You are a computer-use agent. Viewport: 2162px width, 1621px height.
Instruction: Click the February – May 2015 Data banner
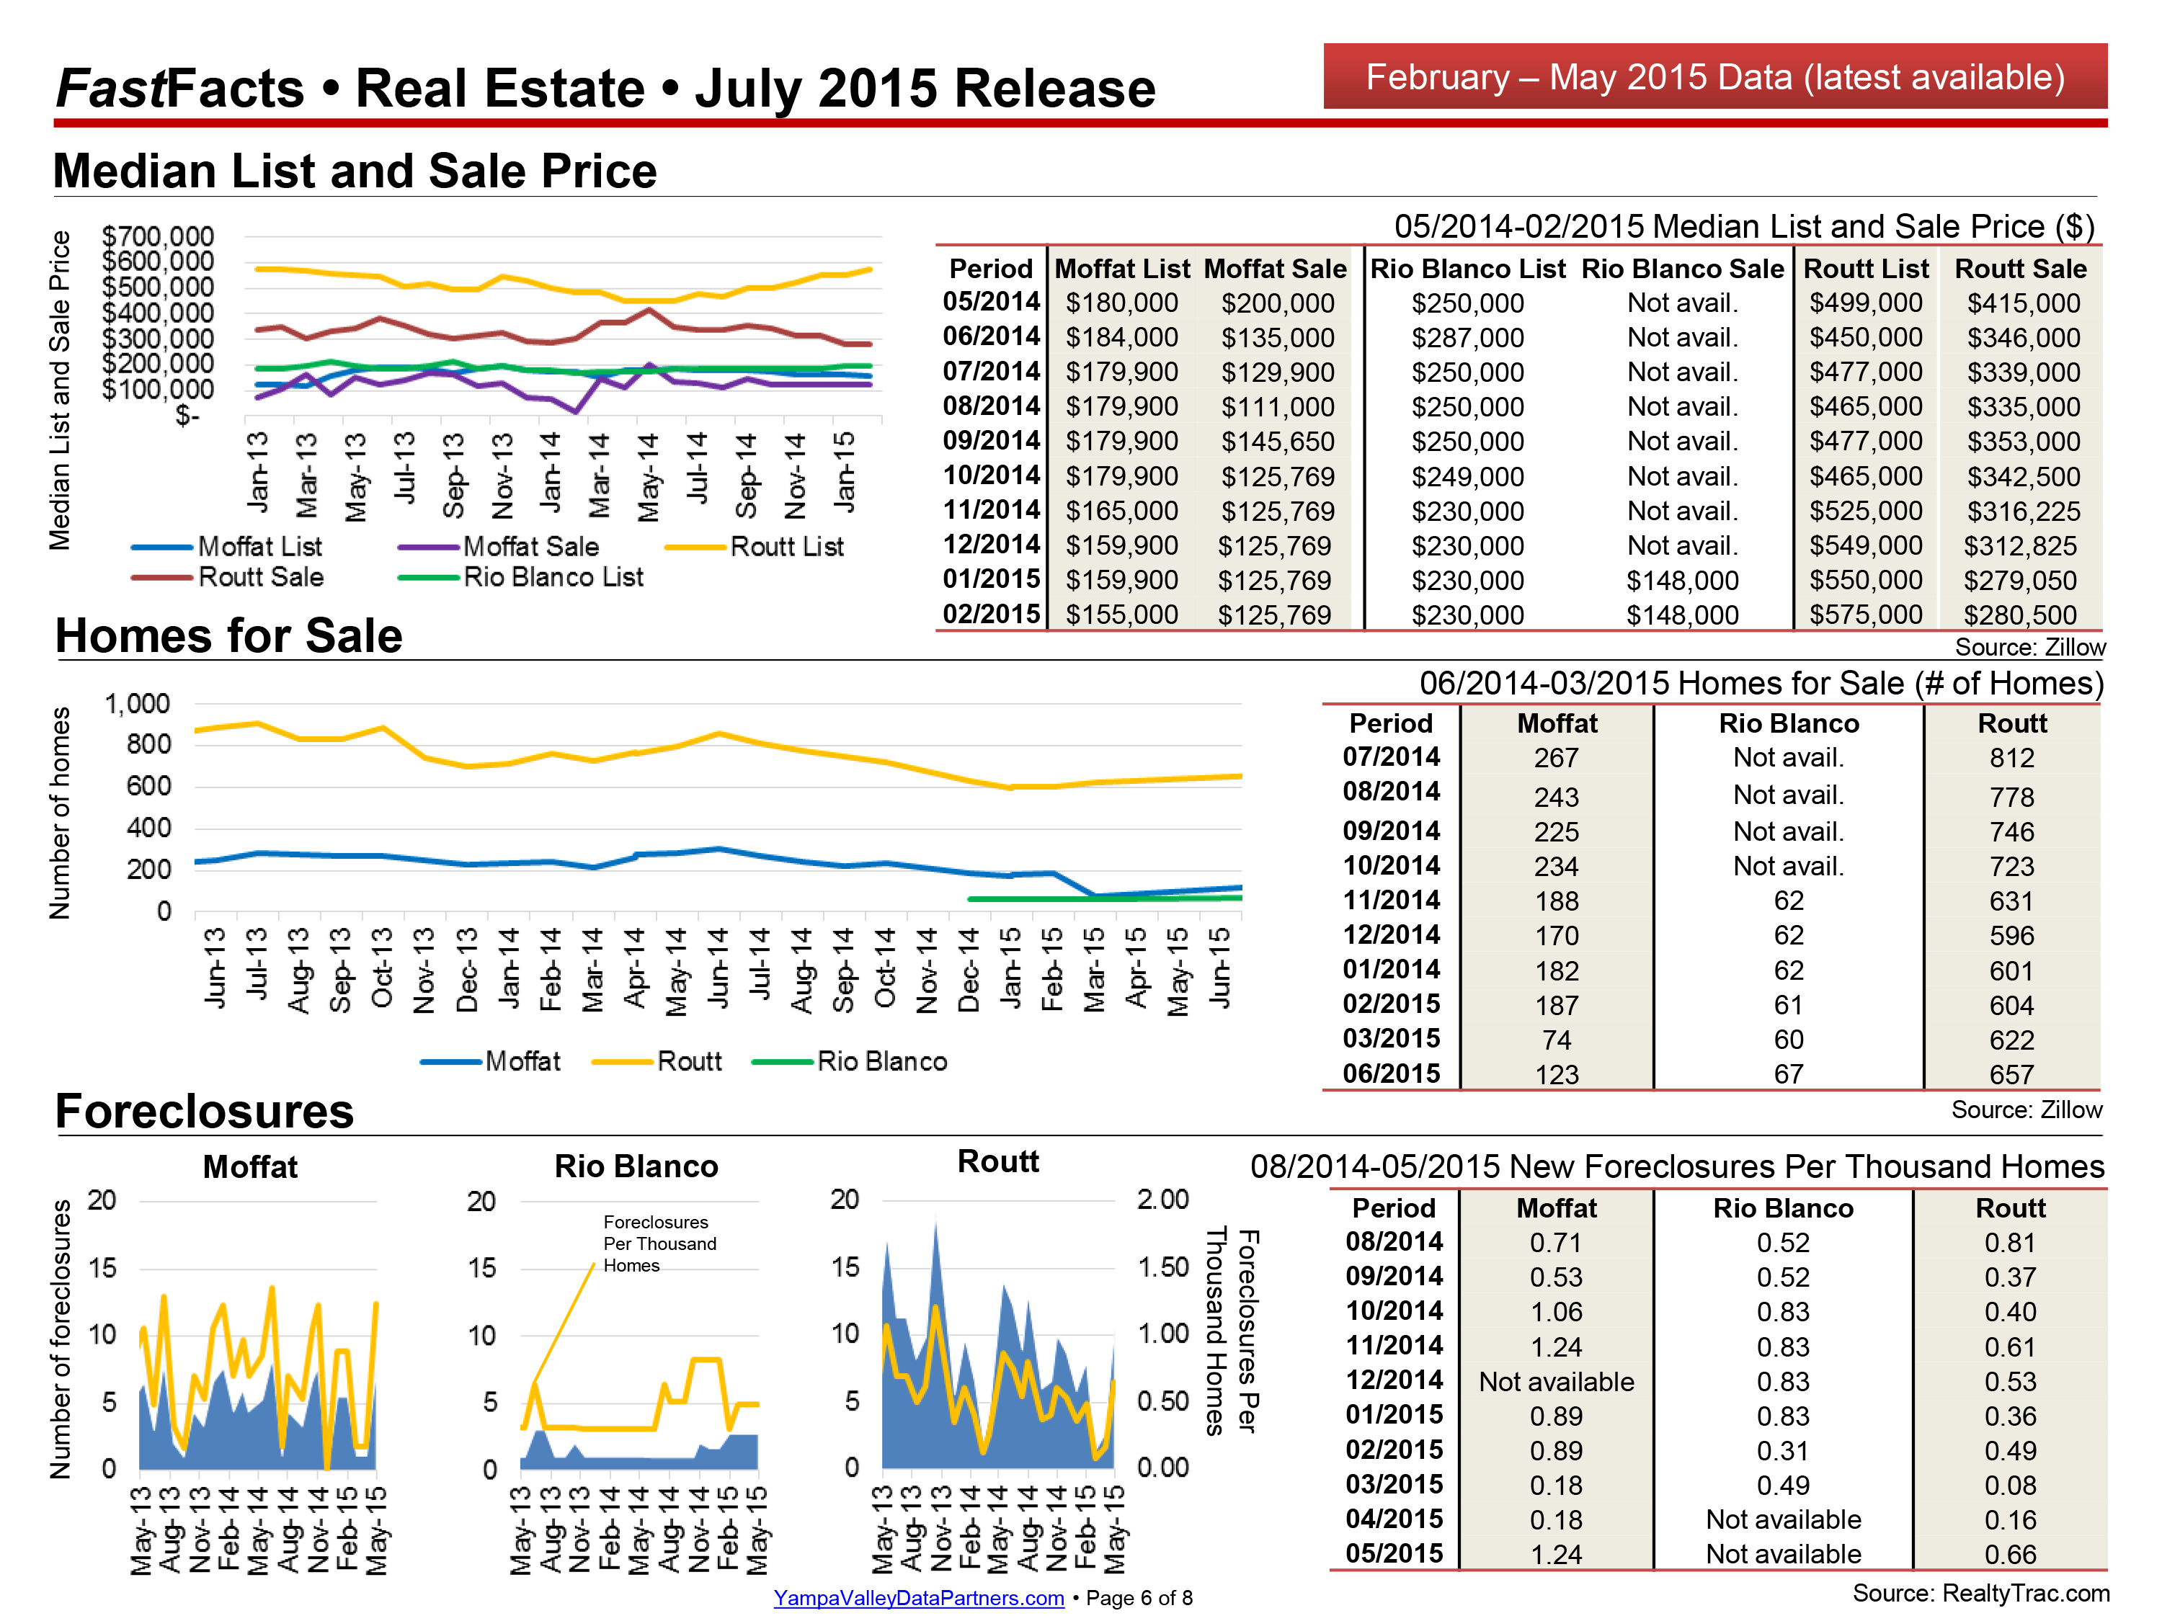pyautogui.click(x=1714, y=76)
